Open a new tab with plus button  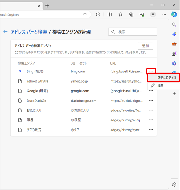[47, 6]
